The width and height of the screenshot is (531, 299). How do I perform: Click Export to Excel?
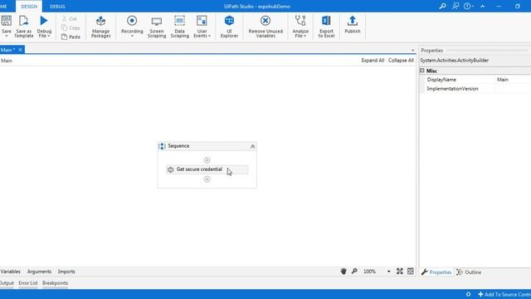coord(326,26)
